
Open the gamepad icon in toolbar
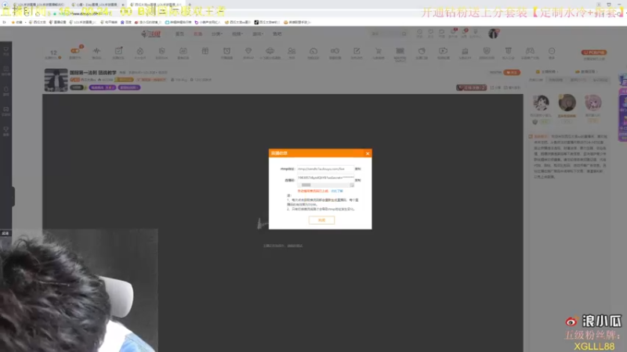click(x=530, y=51)
